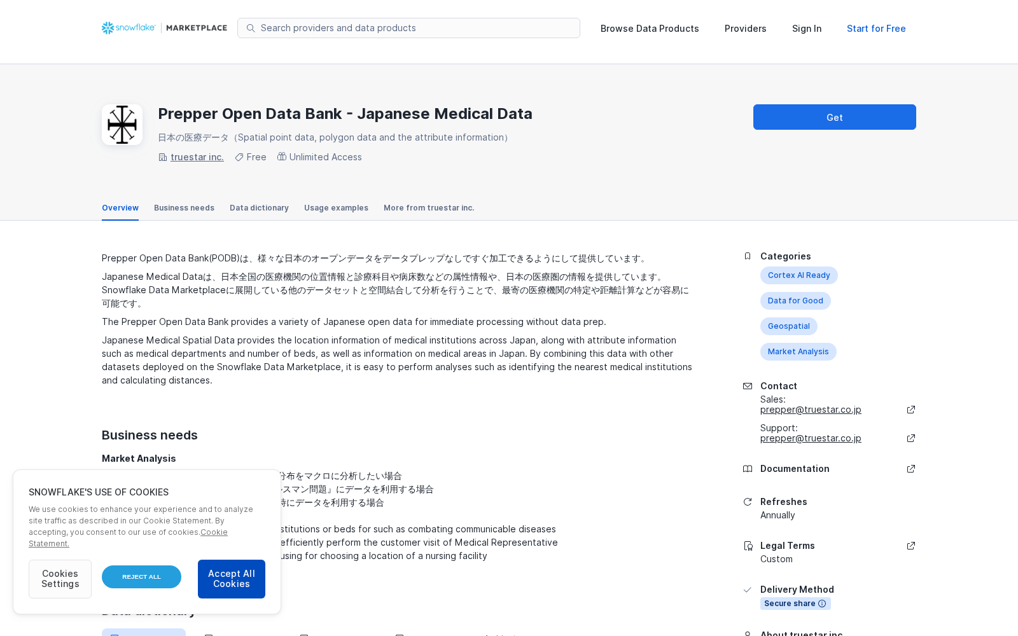
Task: Click the 'Unlimited Access' text
Action: point(325,157)
